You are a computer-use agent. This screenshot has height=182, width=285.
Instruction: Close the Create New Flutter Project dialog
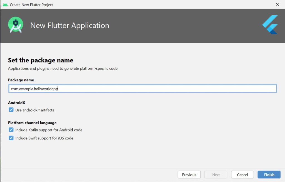[277, 4]
